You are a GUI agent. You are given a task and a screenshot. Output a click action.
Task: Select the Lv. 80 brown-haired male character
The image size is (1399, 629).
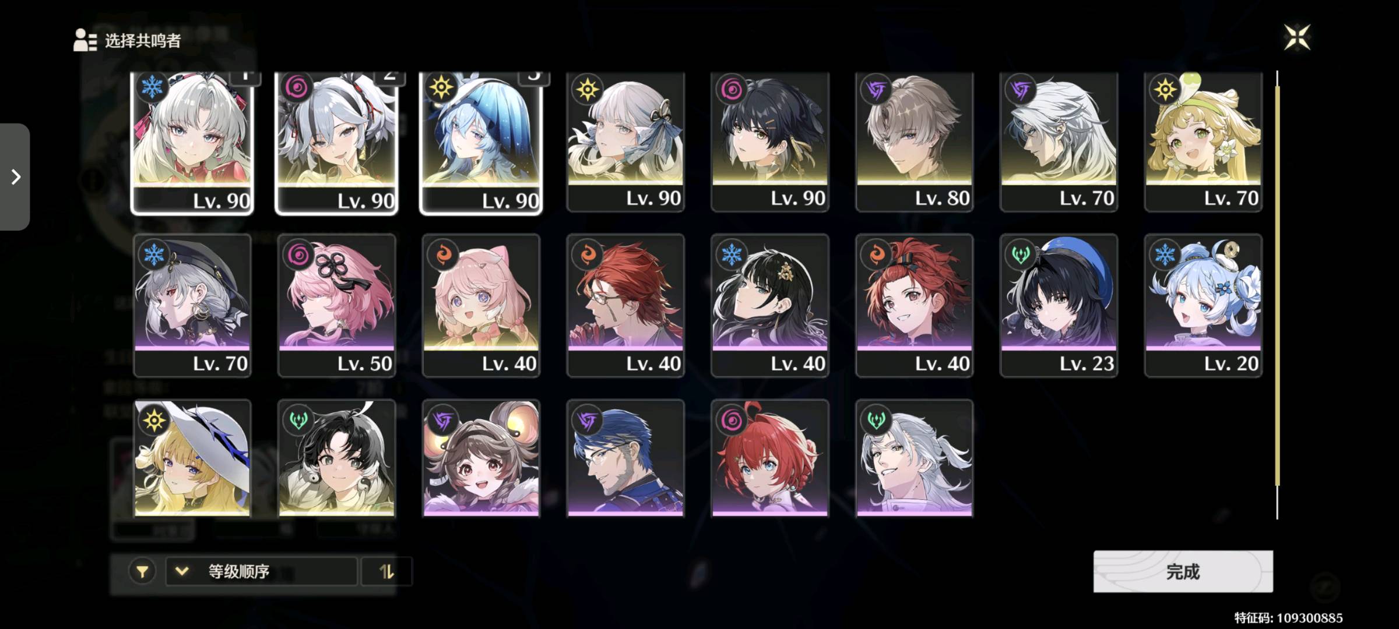click(x=915, y=142)
